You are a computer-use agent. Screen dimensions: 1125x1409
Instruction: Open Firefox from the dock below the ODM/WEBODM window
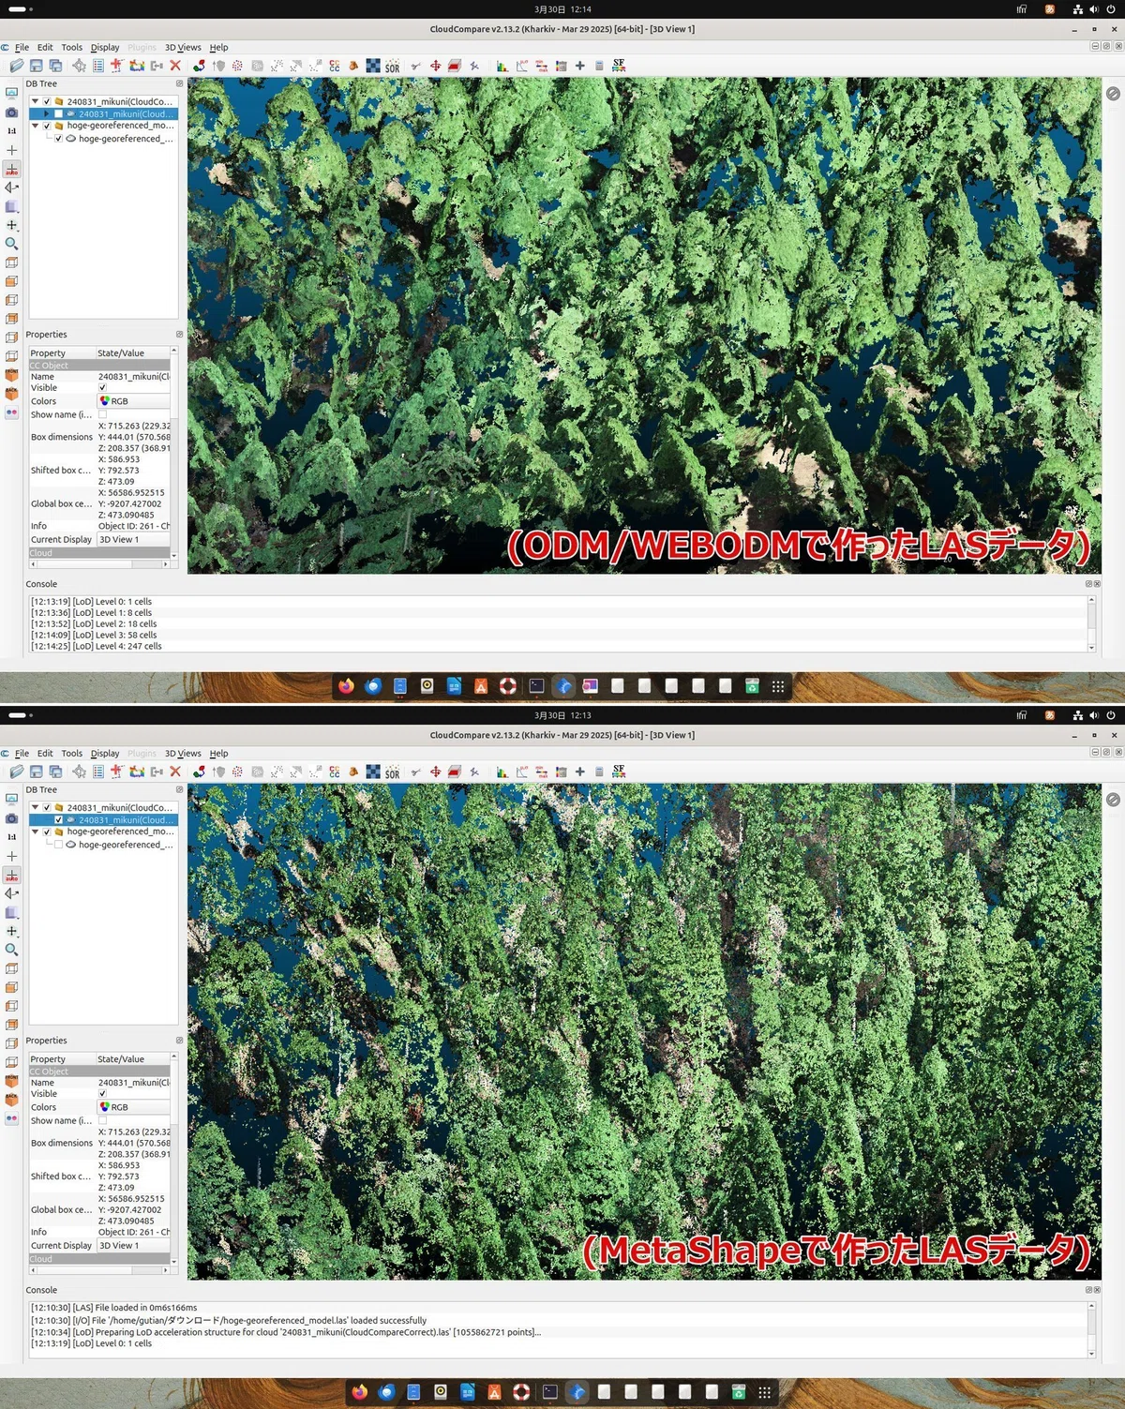pos(346,686)
